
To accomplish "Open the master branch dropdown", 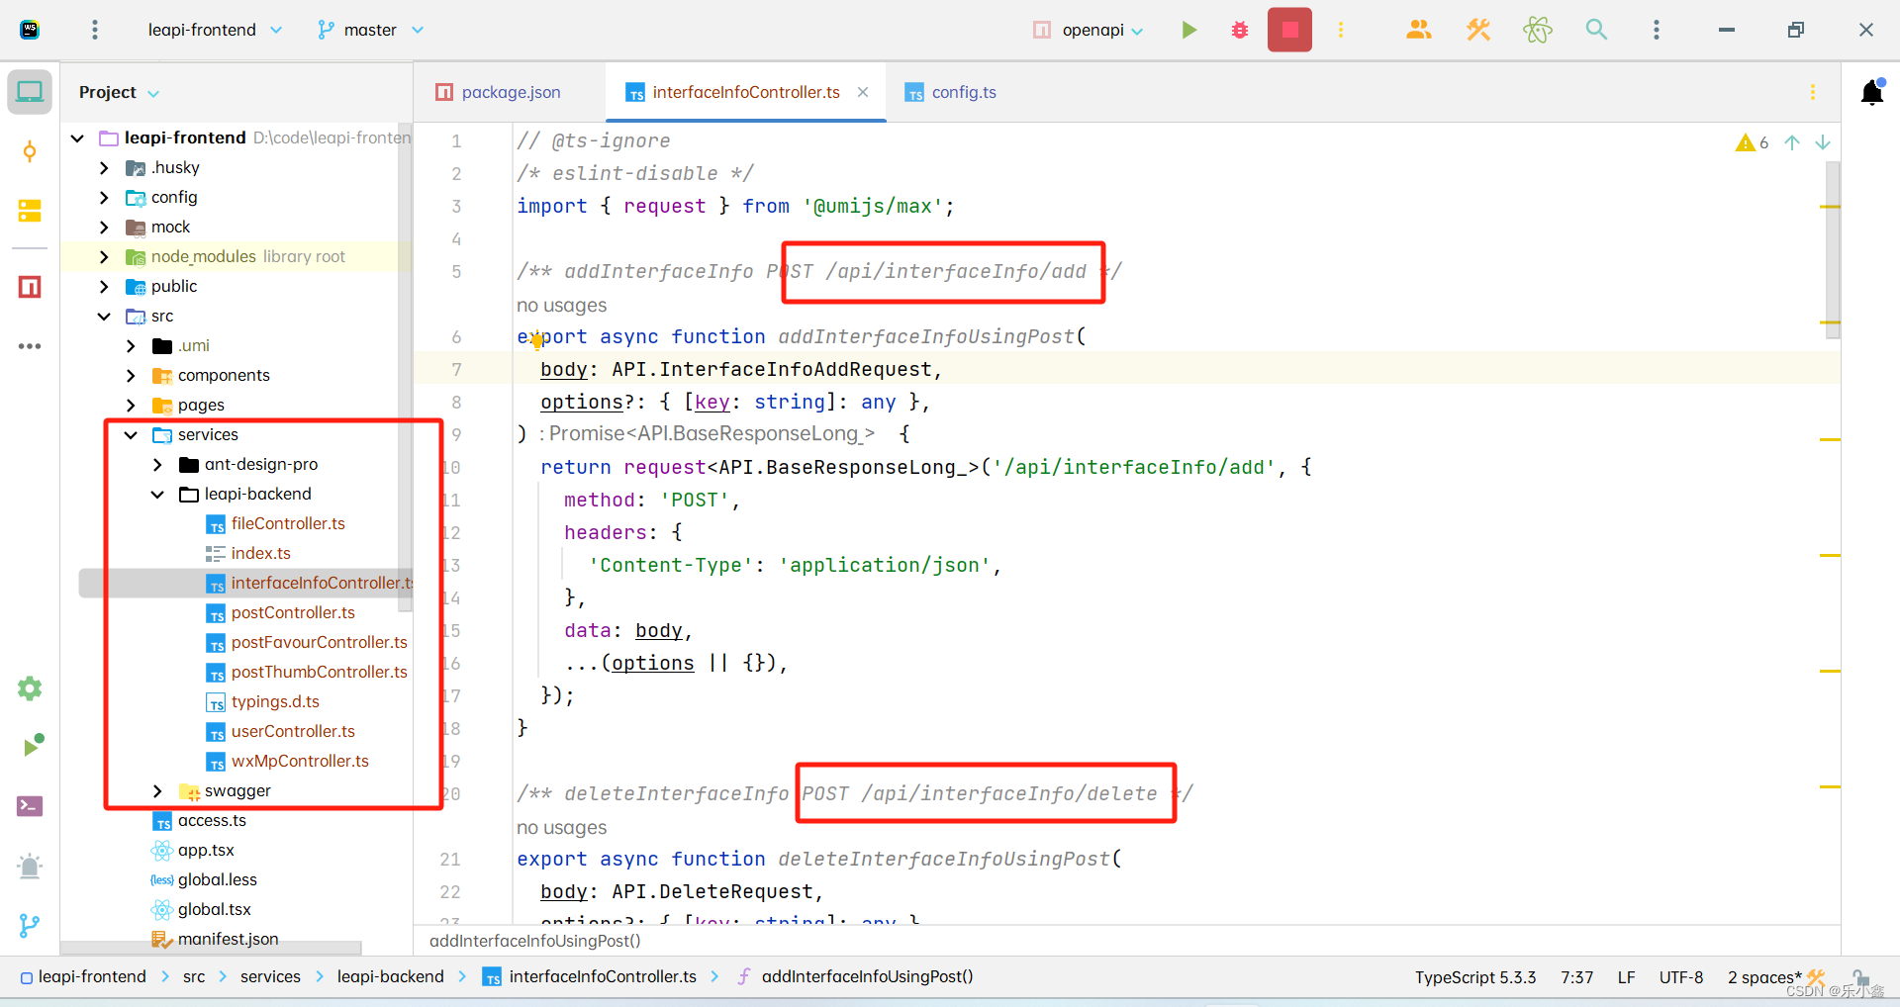I will coord(370,30).
